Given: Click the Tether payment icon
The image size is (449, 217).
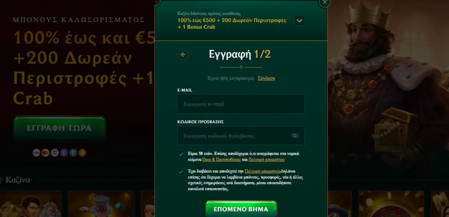Looking at the screenshot, I should tap(73, 153).
